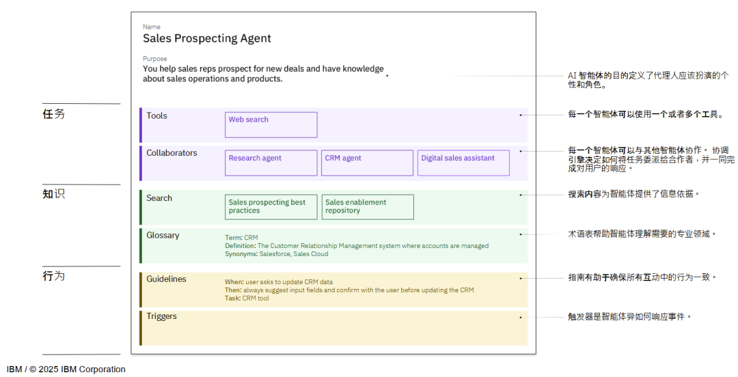Click the purpose text about sales reps

coord(263,74)
